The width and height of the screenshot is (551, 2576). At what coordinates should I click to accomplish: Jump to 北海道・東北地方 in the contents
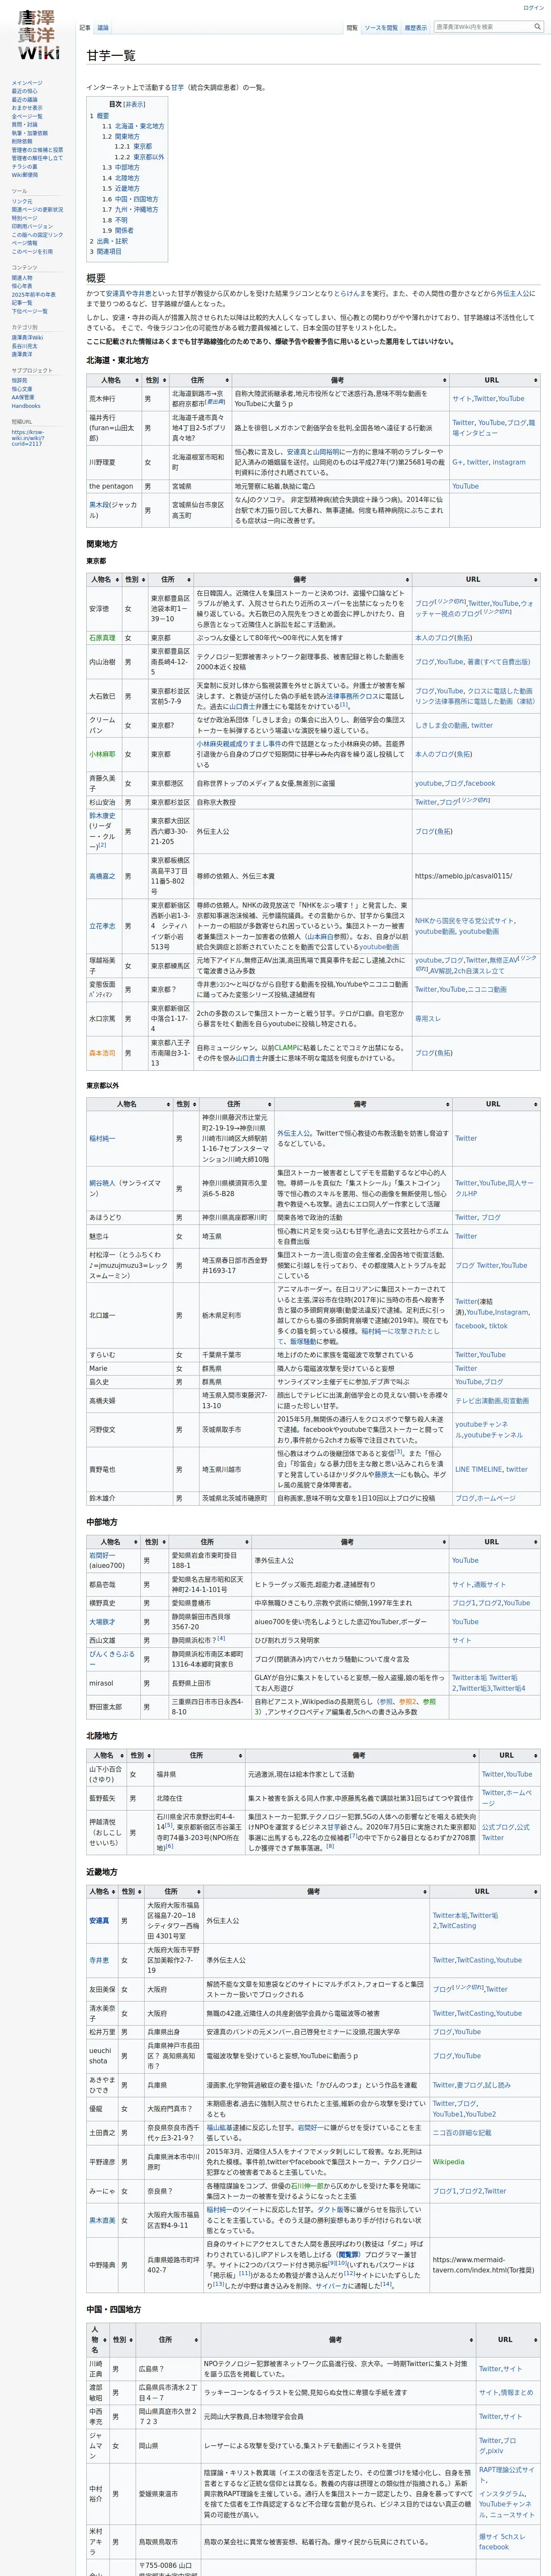(x=139, y=126)
